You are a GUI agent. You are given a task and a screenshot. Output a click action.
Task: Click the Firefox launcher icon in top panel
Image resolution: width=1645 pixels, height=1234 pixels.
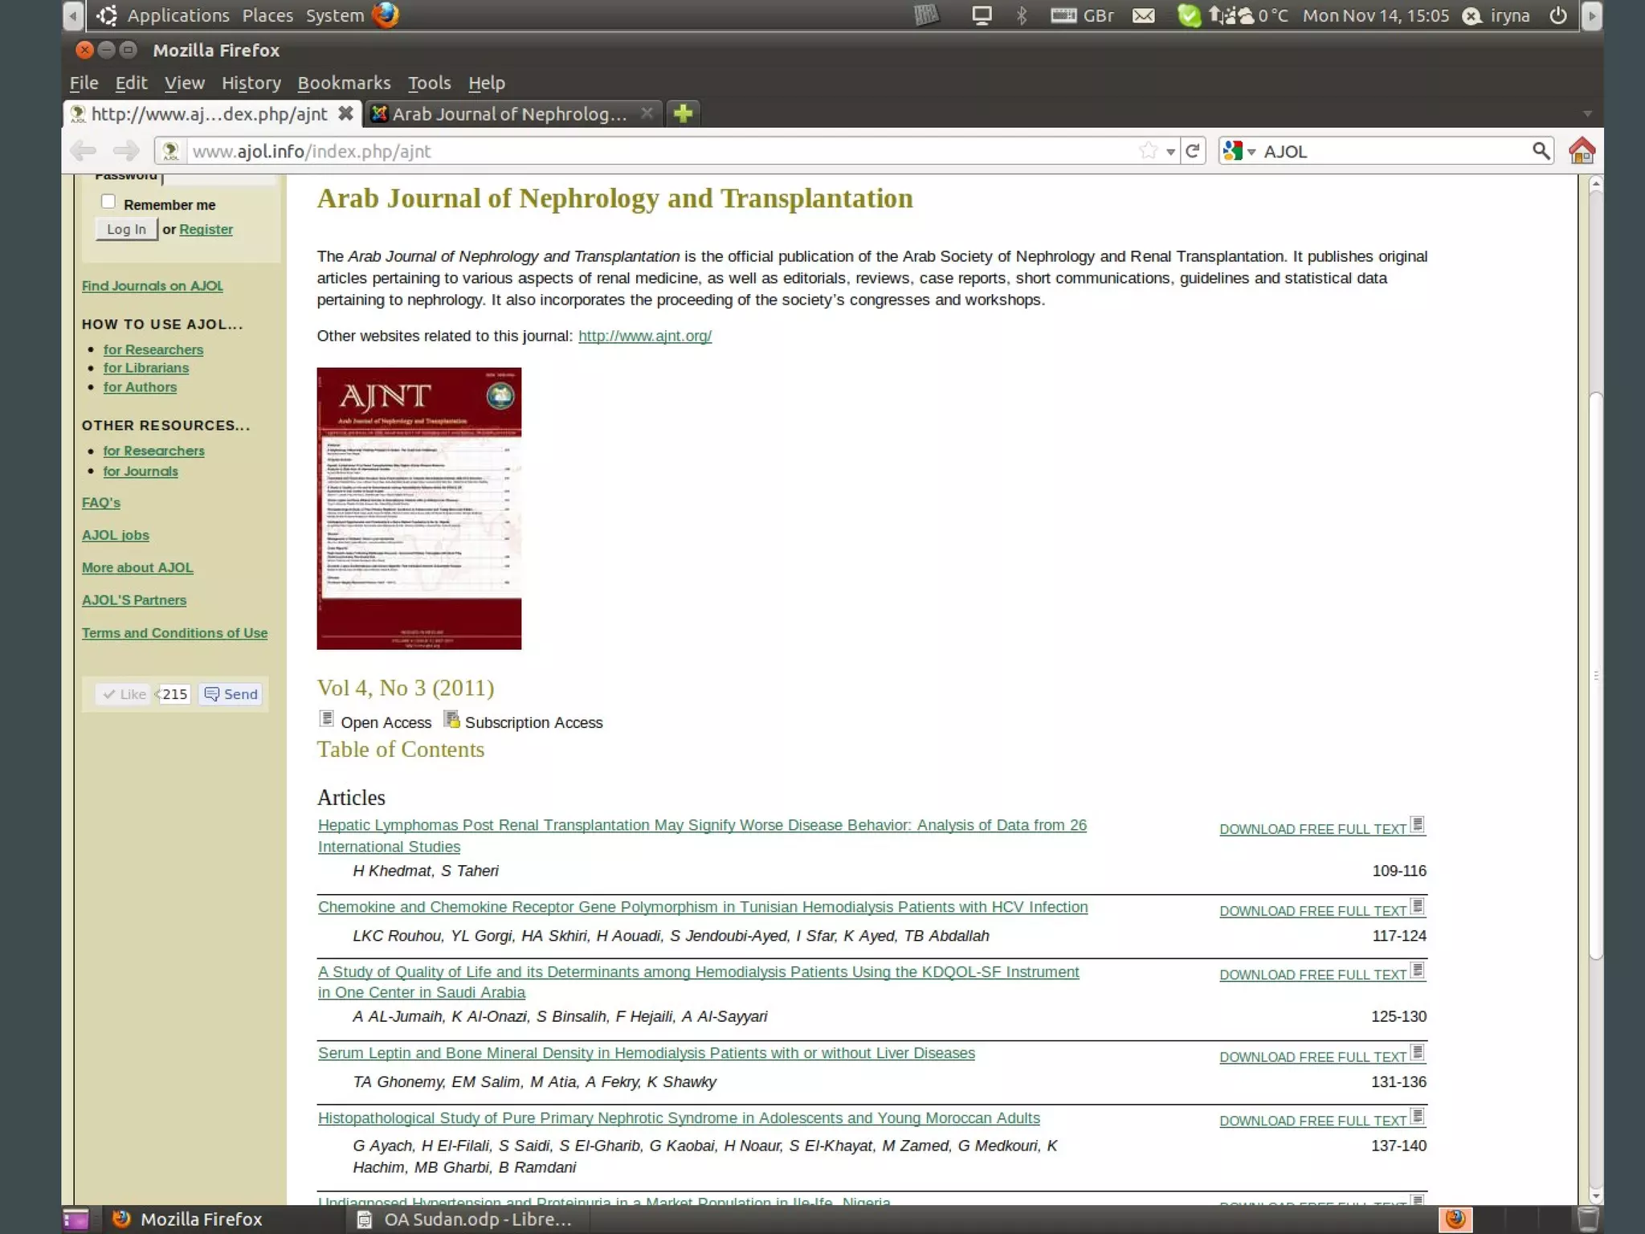click(x=386, y=15)
